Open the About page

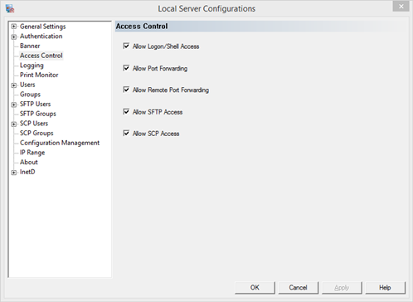[29, 162]
